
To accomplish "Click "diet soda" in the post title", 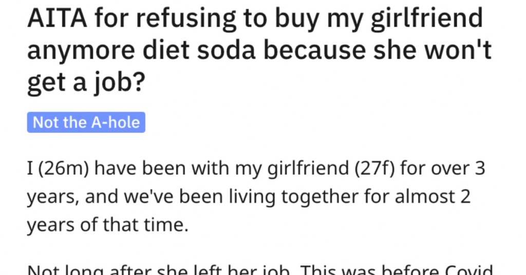I will [x=199, y=50].
